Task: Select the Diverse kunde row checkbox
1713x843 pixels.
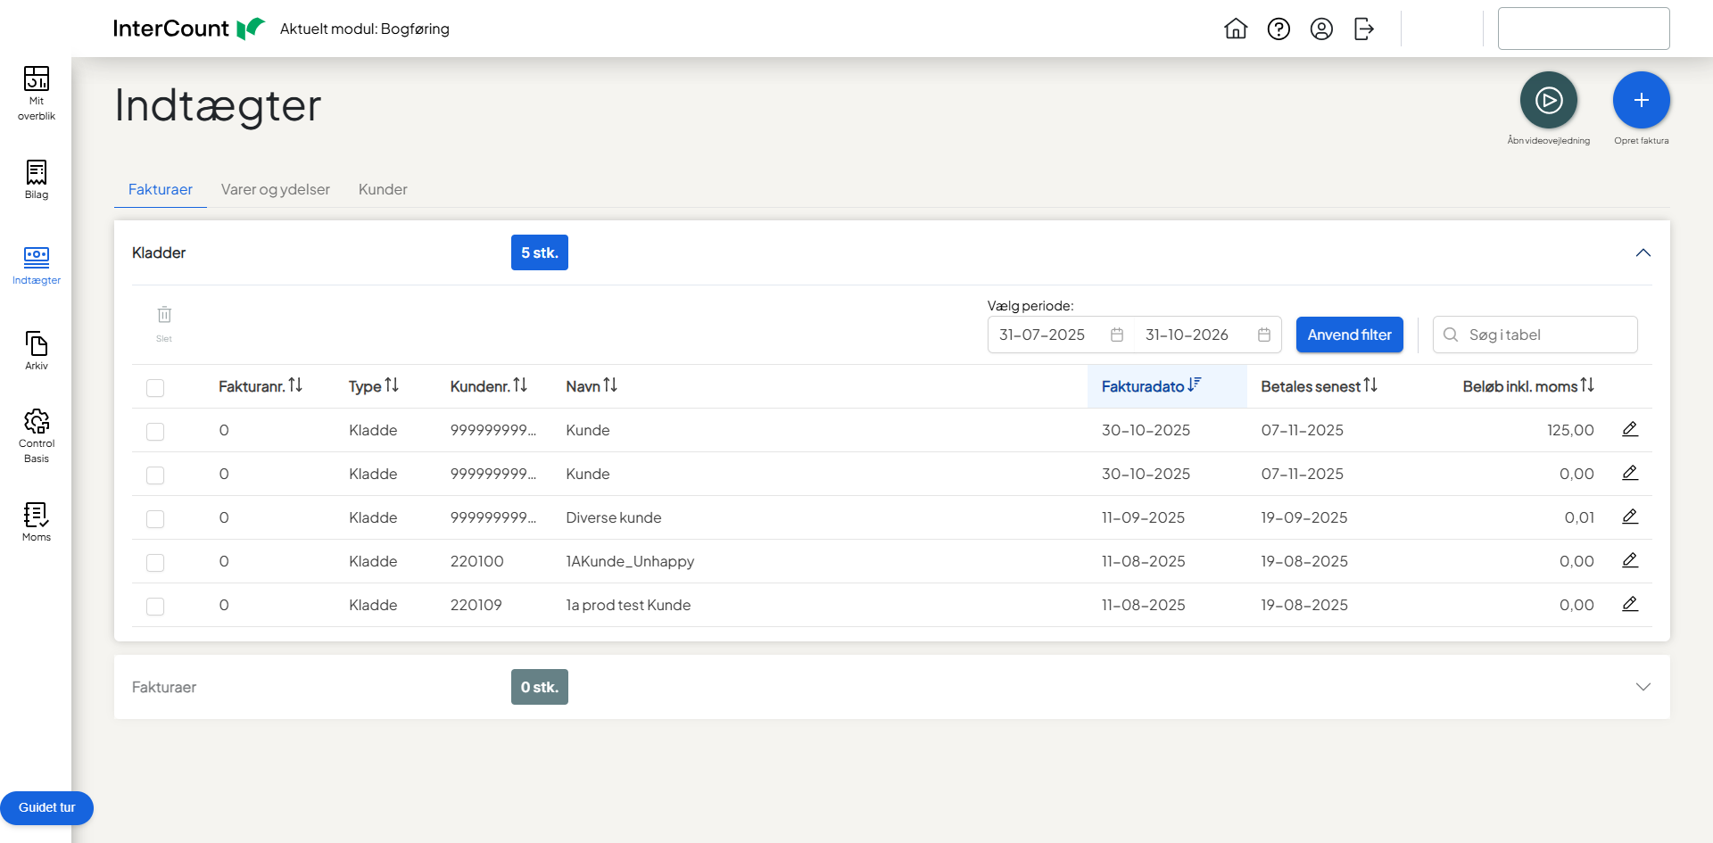Action: point(155,519)
